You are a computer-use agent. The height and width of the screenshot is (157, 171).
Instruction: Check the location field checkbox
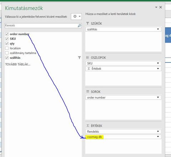pos(7,48)
